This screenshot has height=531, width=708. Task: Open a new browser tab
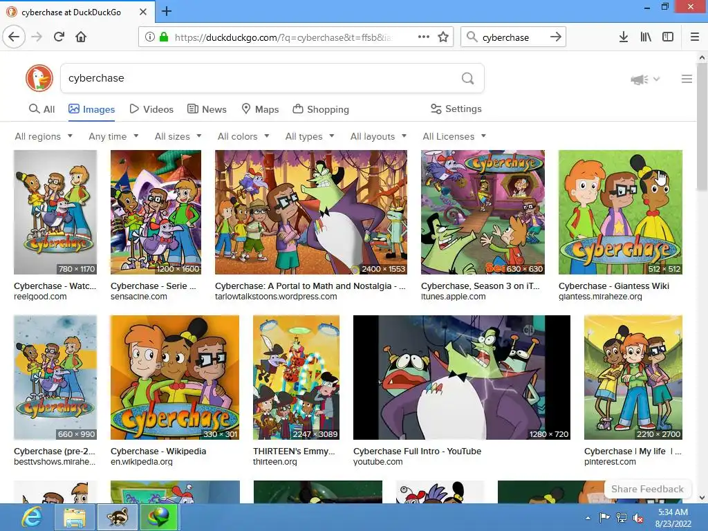coord(166,11)
